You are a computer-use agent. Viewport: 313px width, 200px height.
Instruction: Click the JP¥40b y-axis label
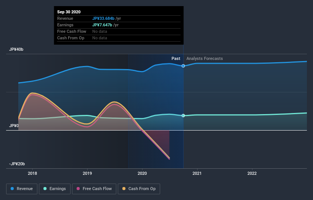pos(16,49)
